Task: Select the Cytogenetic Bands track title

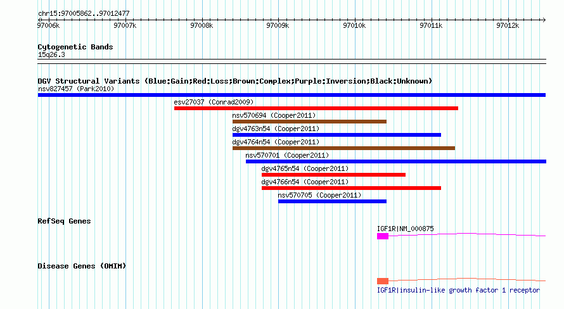Action: pyautogui.click(x=75, y=47)
